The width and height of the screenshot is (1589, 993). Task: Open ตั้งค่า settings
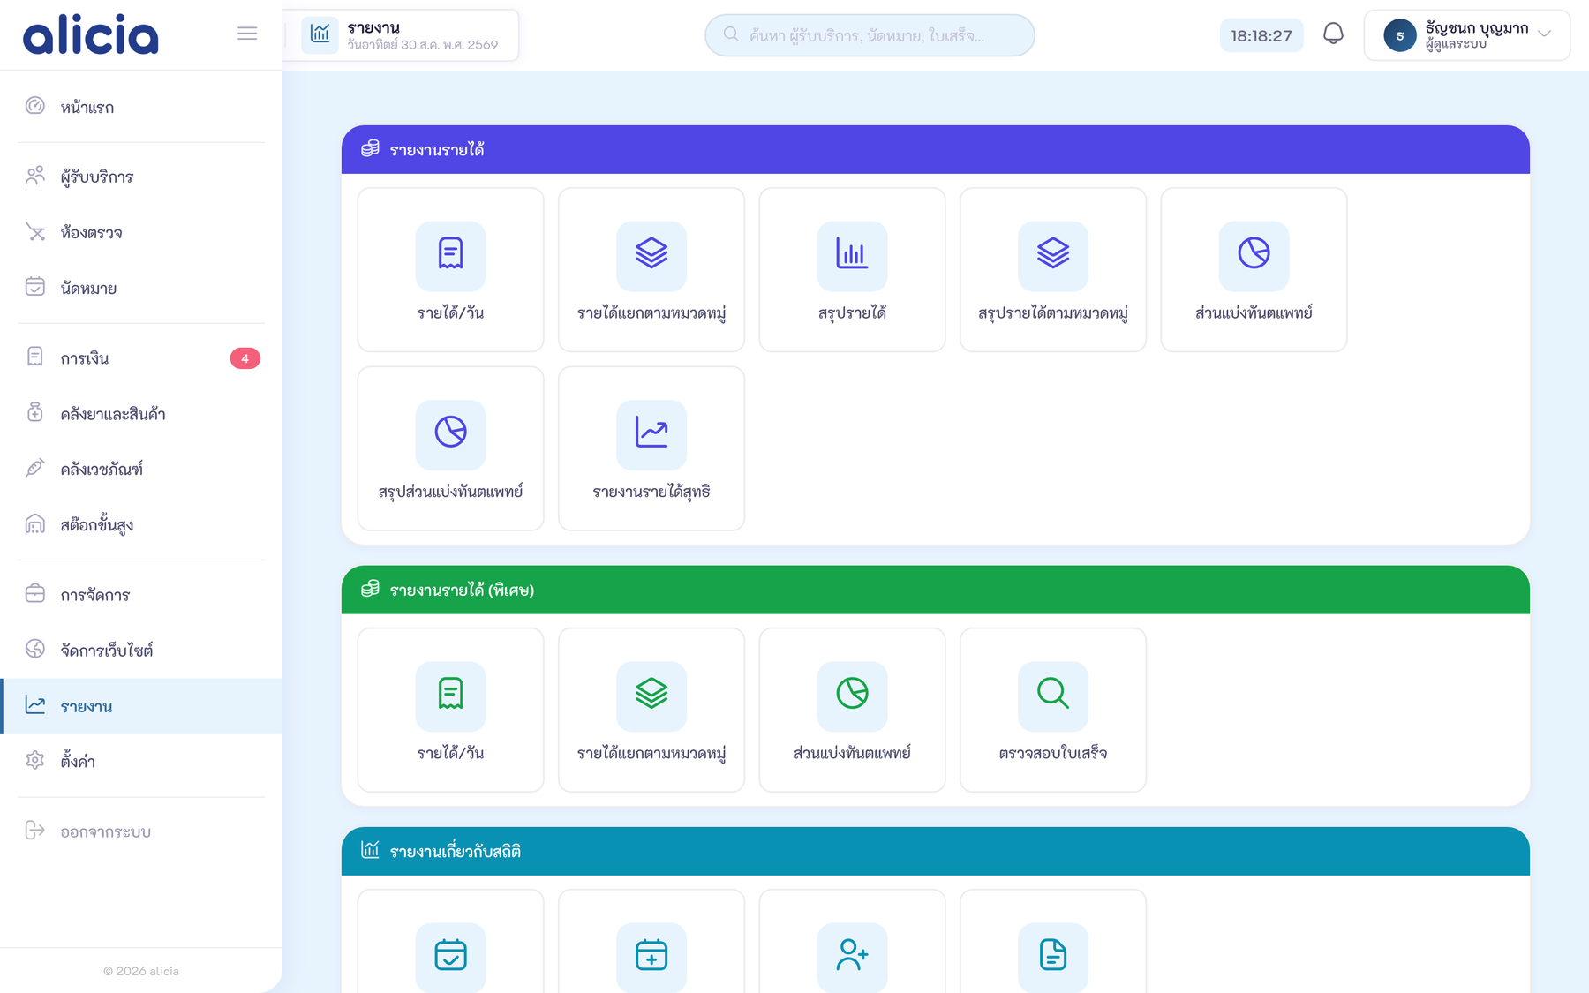tap(141, 761)
